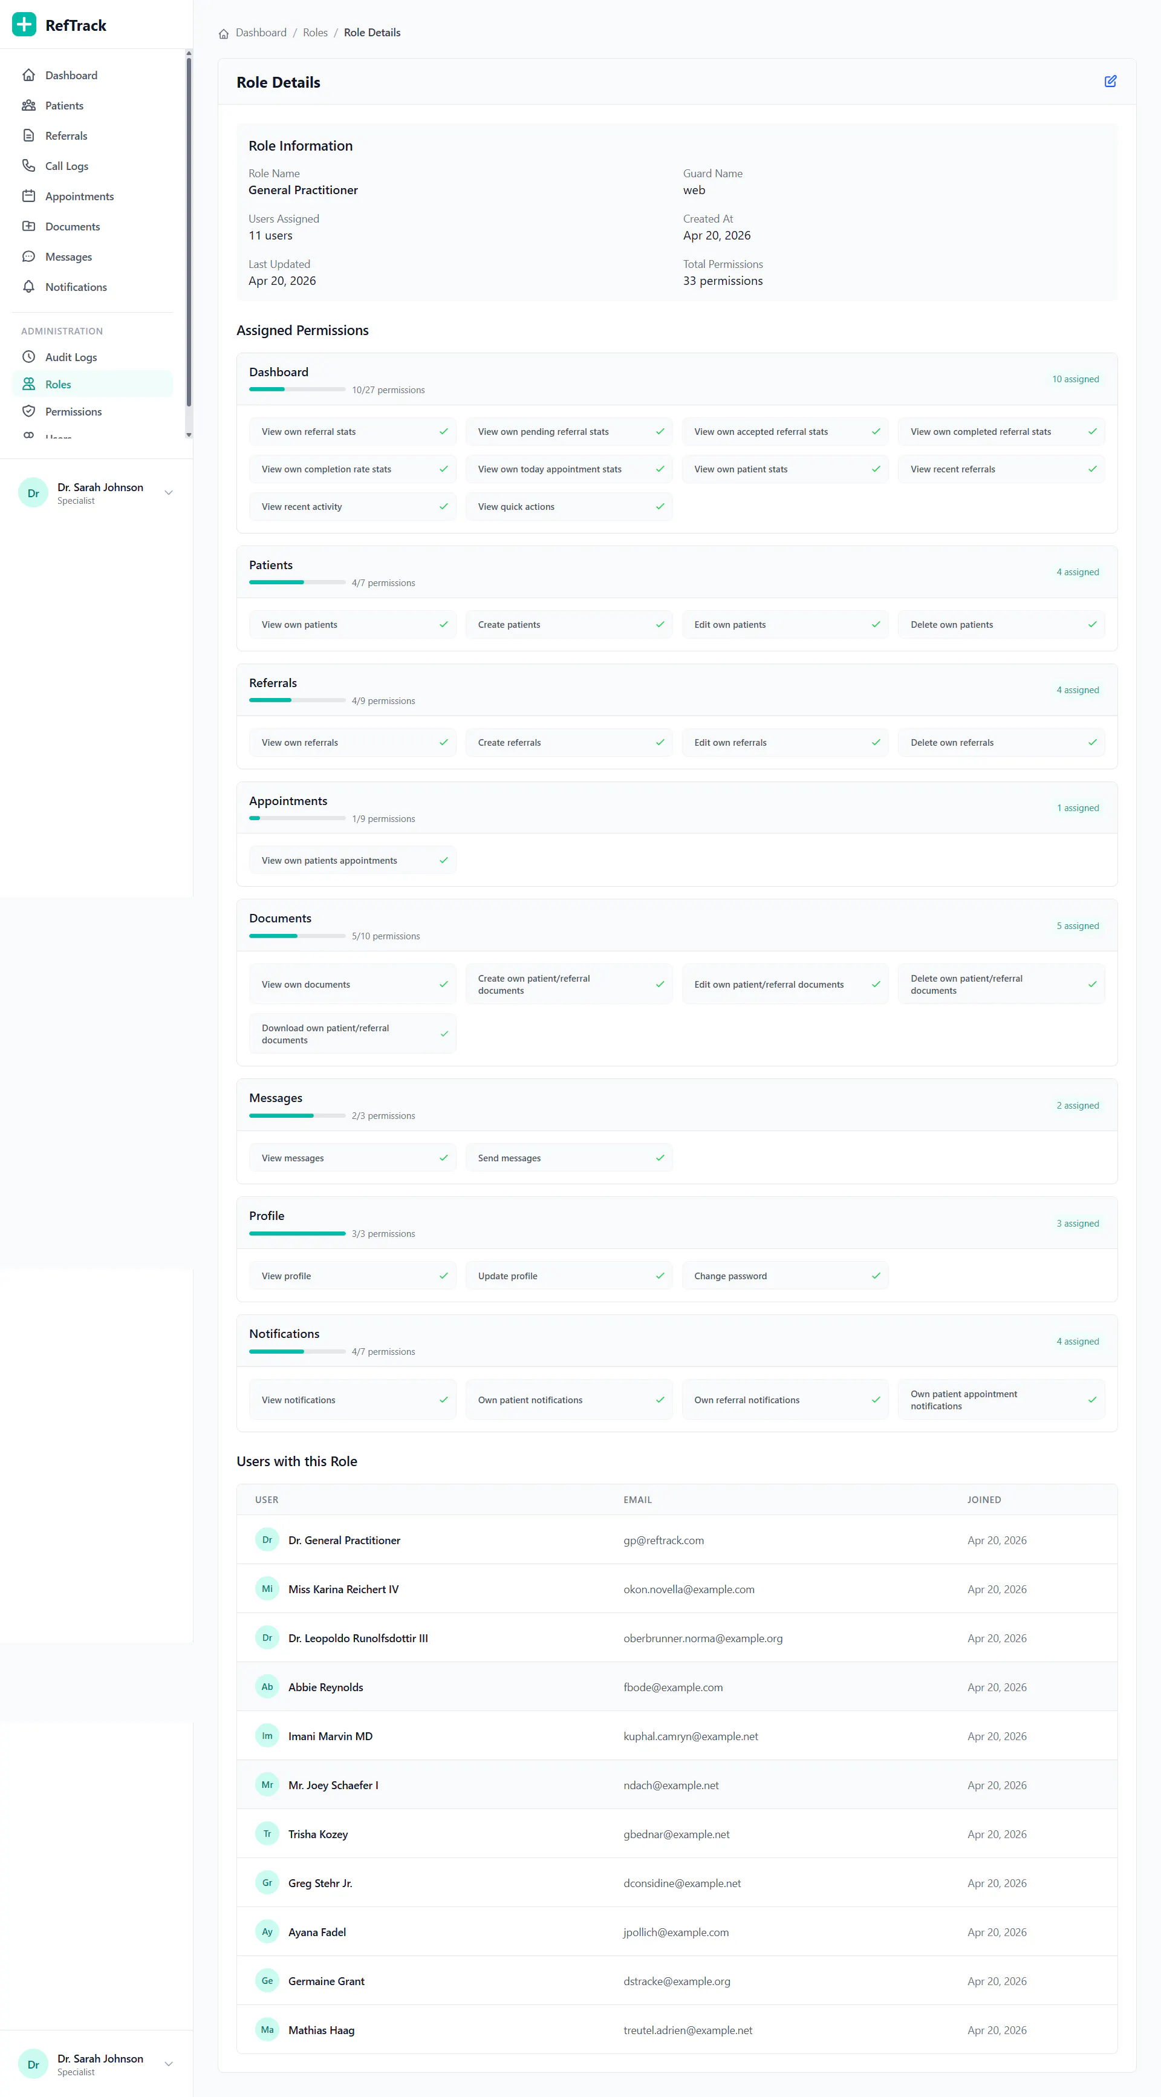Click the Profile 3/3 permissions progress bar

[297, 1233]
